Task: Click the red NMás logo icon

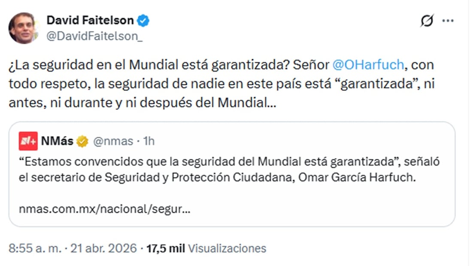Action: pos(28,141)
